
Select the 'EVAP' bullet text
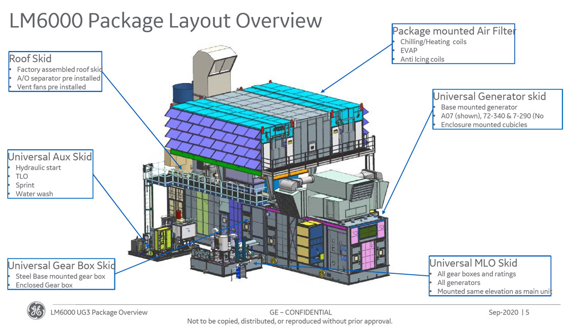(409, 51)
